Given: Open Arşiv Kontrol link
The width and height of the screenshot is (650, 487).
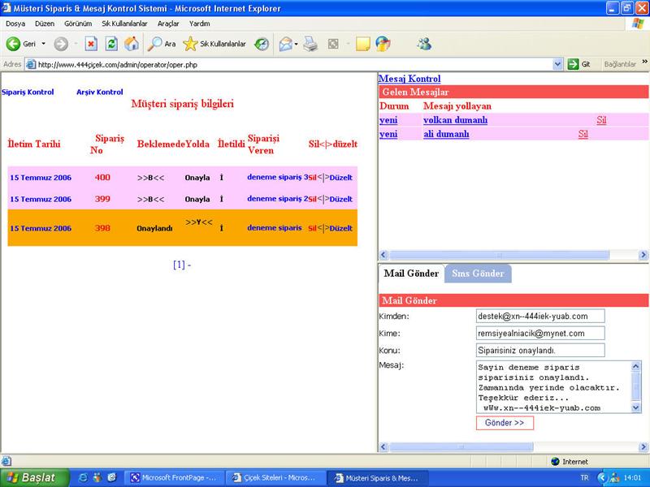Looking at the screenshot, I should (x=99, y=92).
